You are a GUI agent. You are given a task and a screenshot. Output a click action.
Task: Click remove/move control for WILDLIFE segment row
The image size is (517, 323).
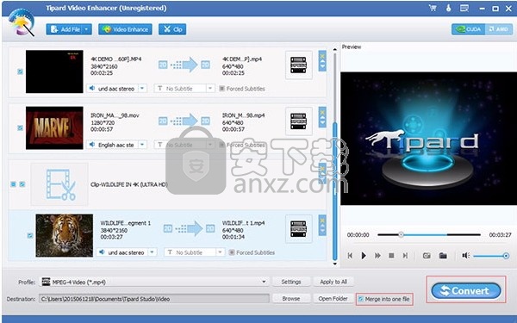click(322, 225)
